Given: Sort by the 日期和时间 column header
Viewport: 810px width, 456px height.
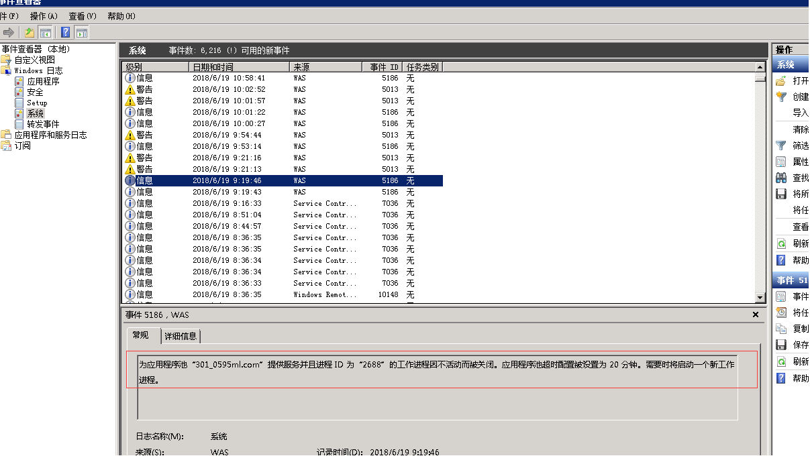Looking at the screenshot, I should click(x=238, y=67).
